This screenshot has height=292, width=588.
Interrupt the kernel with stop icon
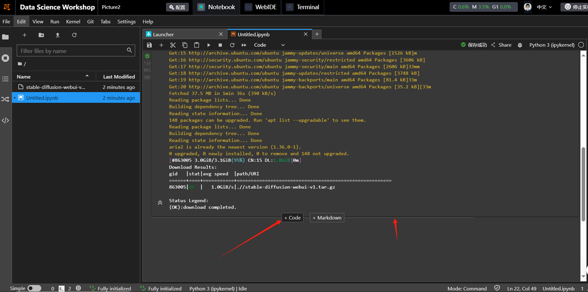pyautogui.click(x=220, y=45)
